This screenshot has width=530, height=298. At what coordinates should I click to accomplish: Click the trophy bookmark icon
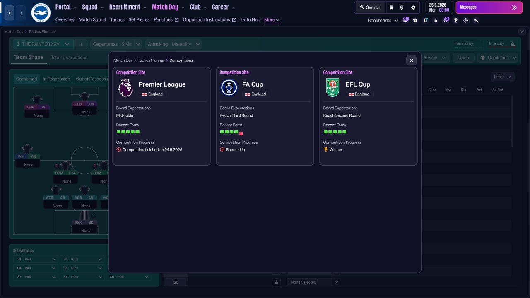pos(456,20)
